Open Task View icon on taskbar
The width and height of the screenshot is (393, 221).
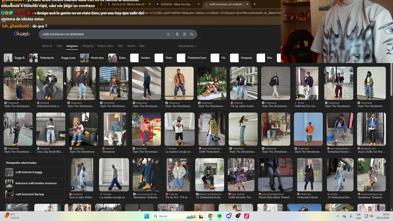(x=201, y=216)
